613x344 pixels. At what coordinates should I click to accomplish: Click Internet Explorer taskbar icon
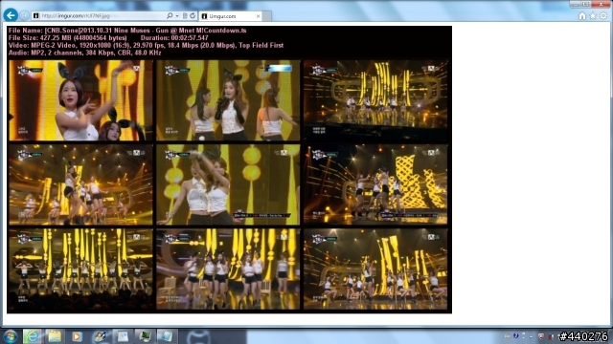point(33,336)
